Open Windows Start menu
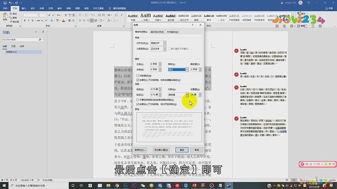The width and height of the screenshot is (337, 189). tap(4, 185)
